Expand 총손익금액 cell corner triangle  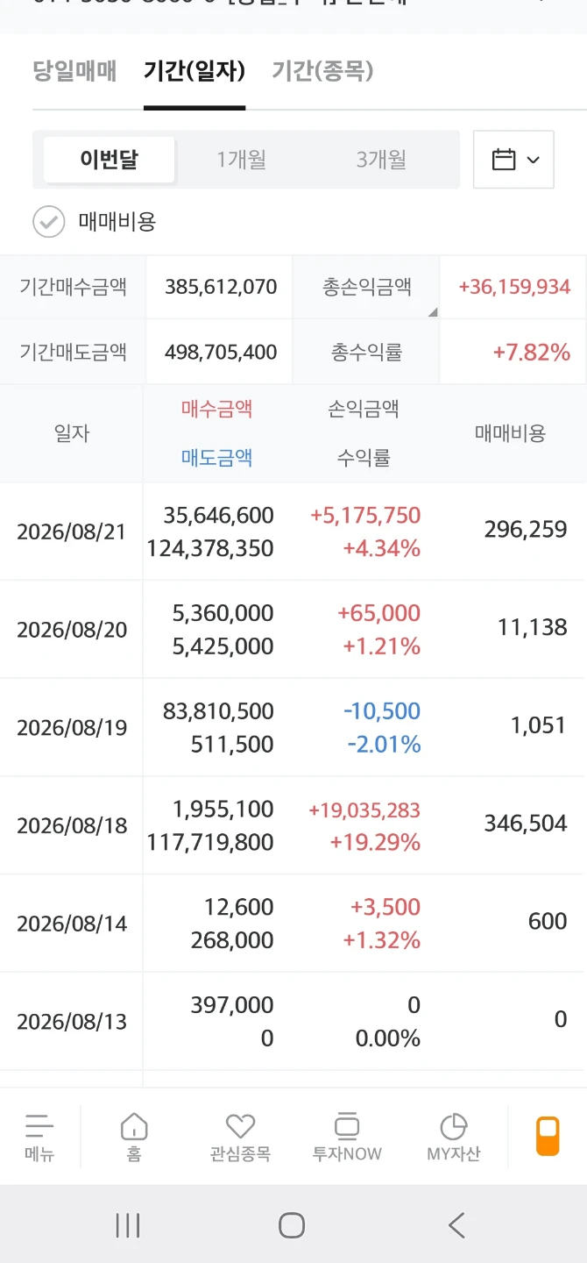point(432,311)
